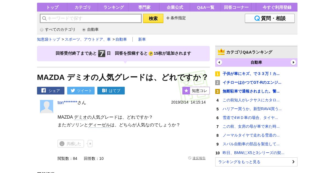Open ranking 4 レクサス catalog question

[x=251, y=100]
